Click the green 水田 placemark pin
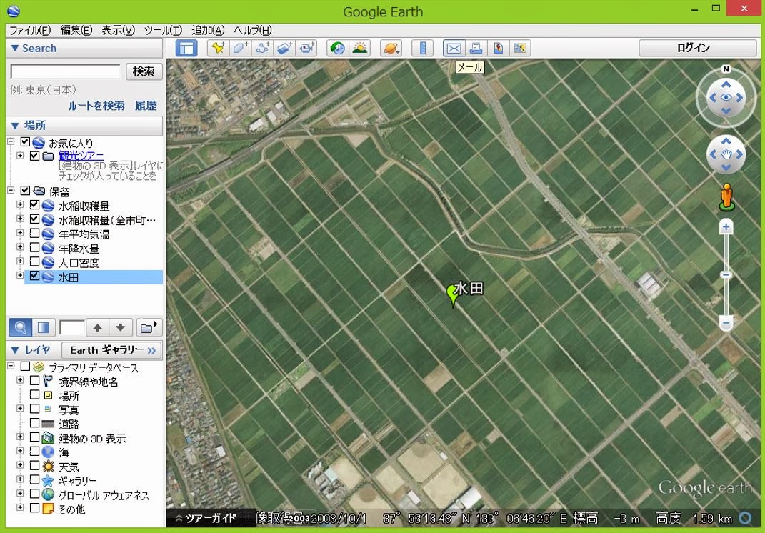Screen dimensions: 765x533 pos(453,295)
